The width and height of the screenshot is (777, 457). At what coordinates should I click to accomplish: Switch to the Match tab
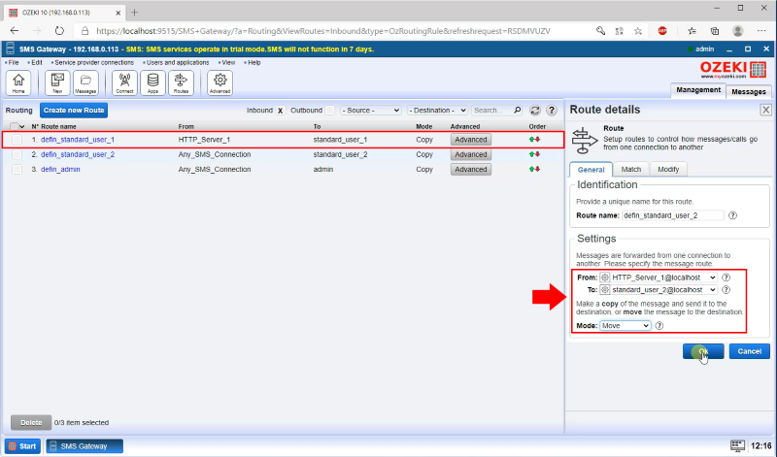tap(631, 169)
